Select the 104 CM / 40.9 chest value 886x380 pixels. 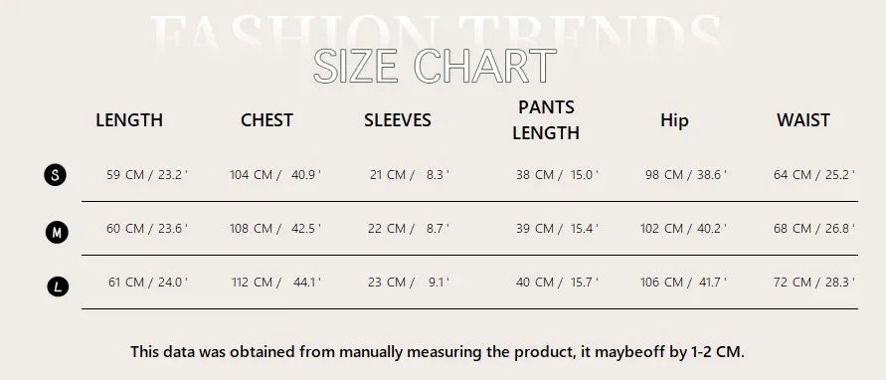[275, 175]
